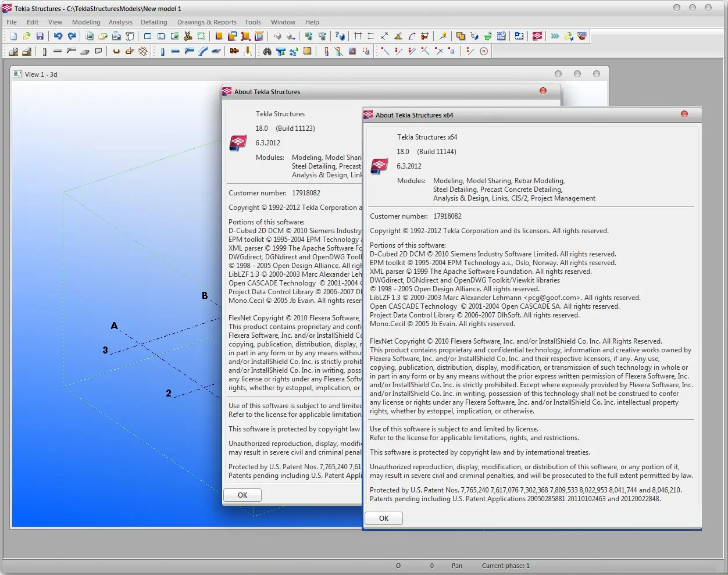
Task: Click the Current phase: 1 status entry
Action: 506,566
